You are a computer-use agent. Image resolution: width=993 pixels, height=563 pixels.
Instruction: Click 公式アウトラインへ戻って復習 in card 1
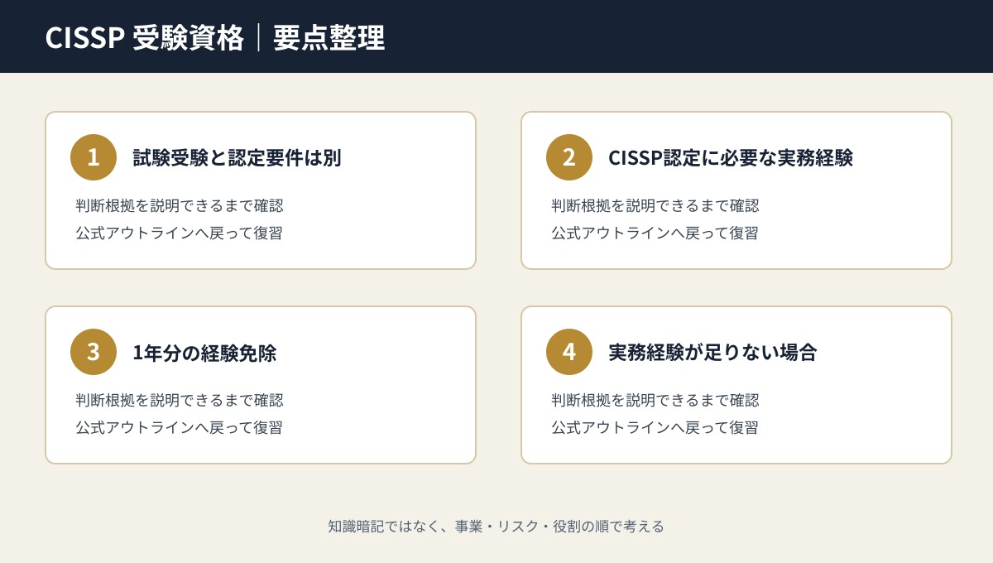[x=179, y=233]
